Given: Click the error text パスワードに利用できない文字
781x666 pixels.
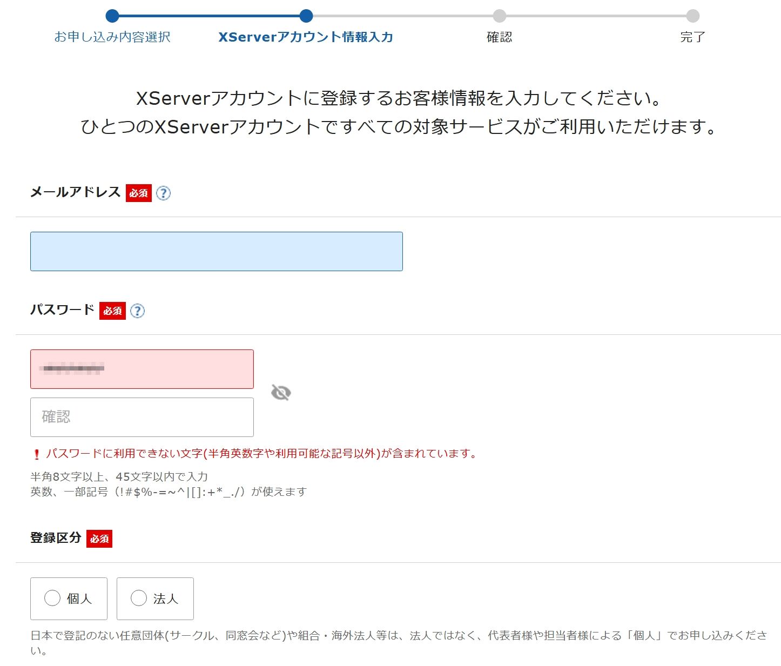Looking at the screenshot, I should 262,453.
